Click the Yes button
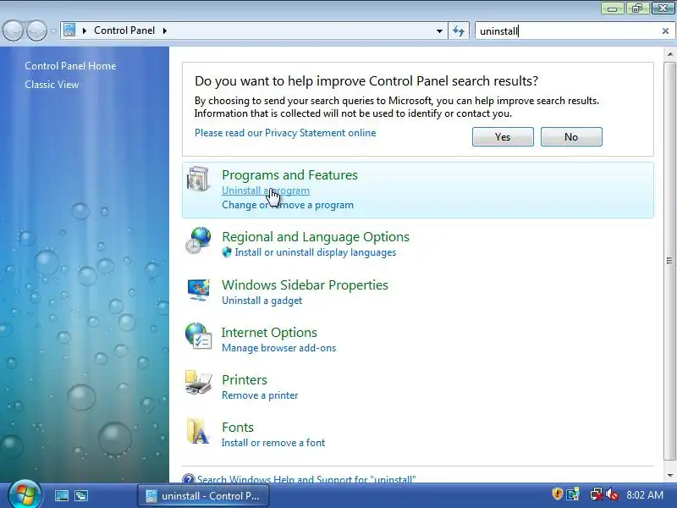The image size is (677, 508). [x=503, y=137]
